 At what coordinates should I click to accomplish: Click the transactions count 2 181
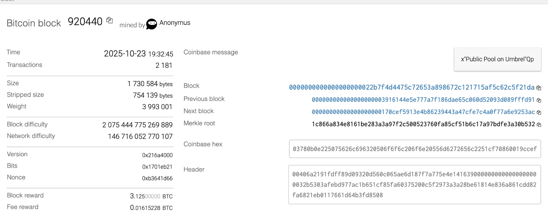click(164, 66)
